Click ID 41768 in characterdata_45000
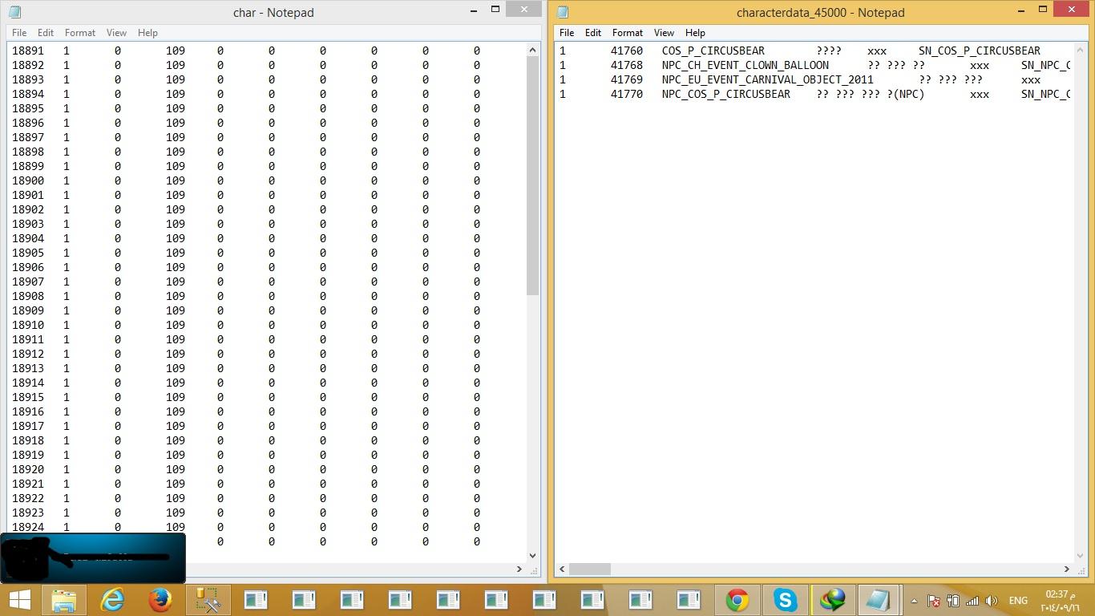This screenshot has width=1095, height=616. (x=627, y=65)
